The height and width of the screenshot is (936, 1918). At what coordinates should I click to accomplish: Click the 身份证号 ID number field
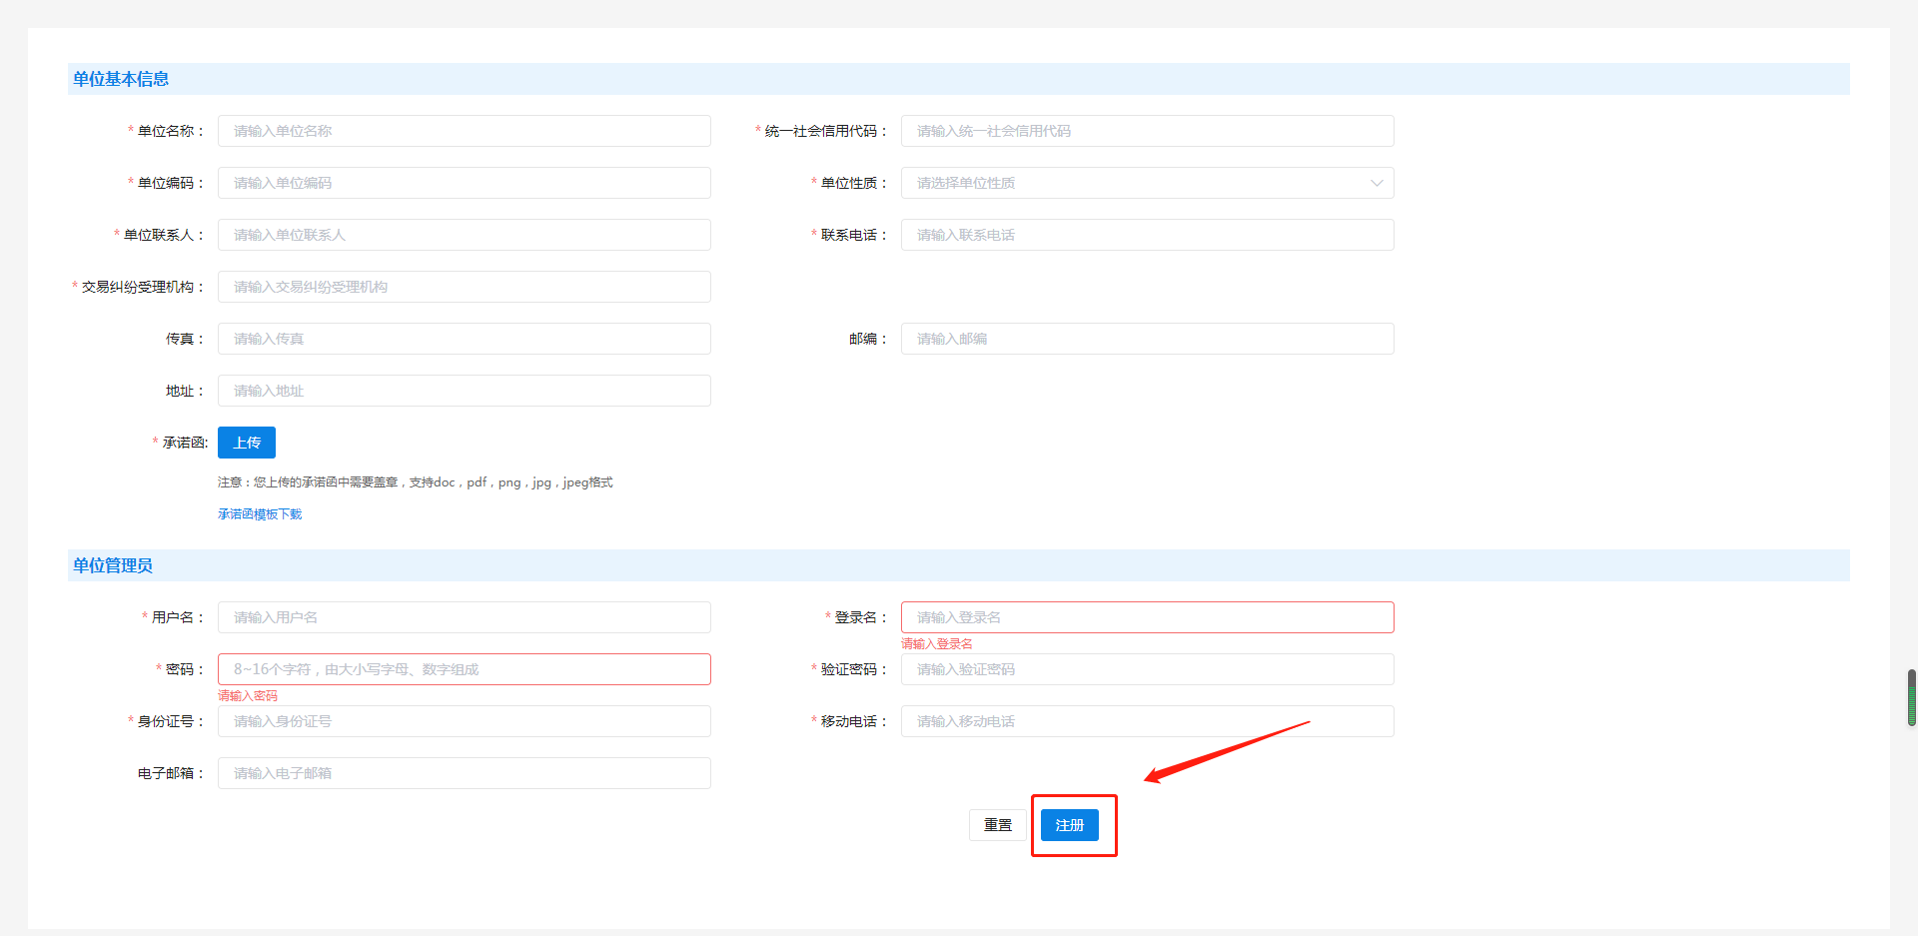(x=464, y=721)
